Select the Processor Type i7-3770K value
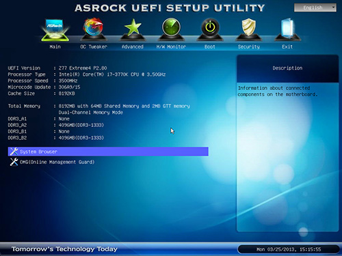 (112, 74)
